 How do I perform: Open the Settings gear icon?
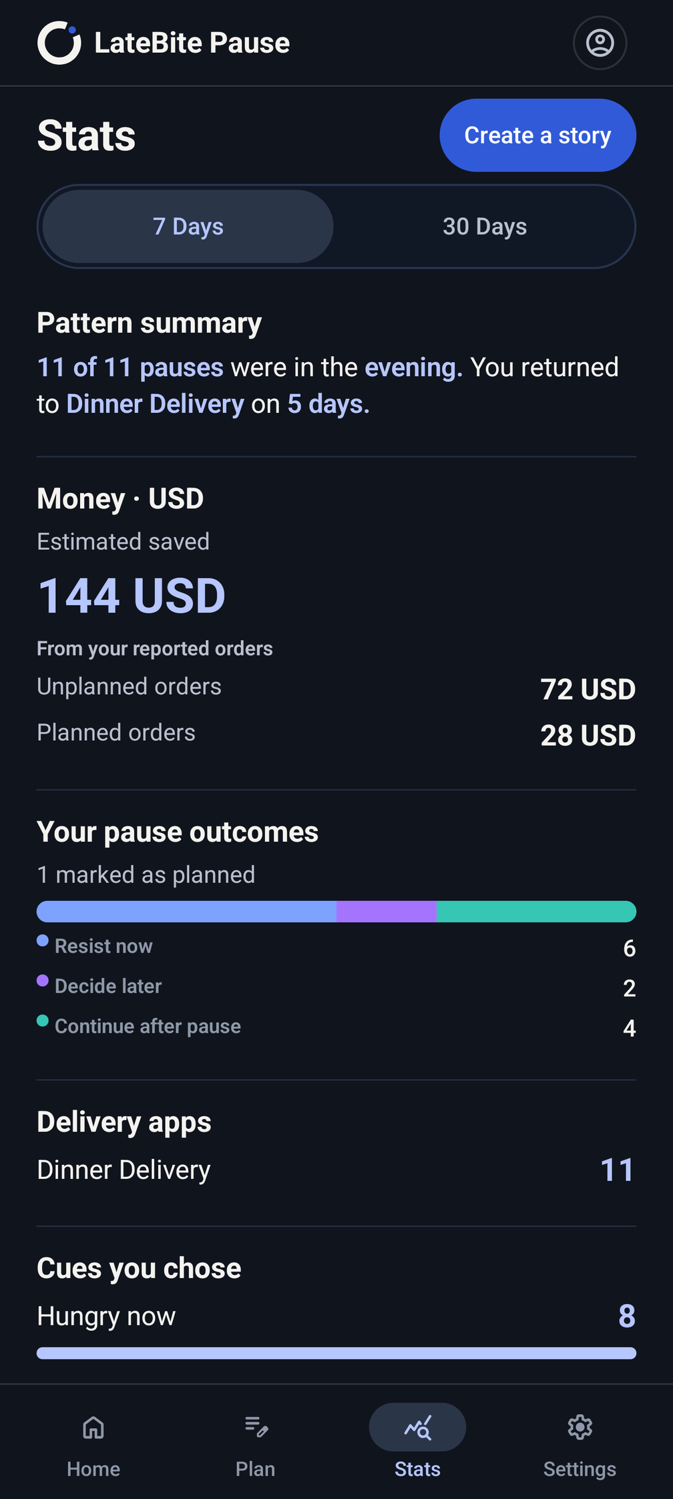click(x=580, y=1428)
